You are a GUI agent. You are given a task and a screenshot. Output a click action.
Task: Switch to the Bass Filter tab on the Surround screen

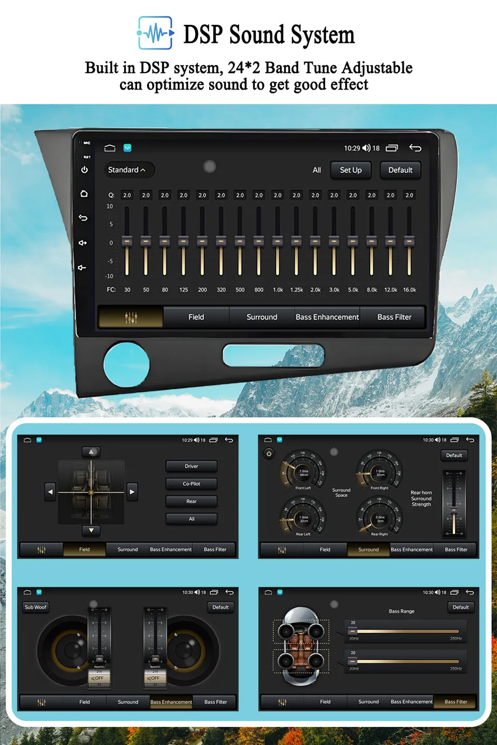coord(456,549)
